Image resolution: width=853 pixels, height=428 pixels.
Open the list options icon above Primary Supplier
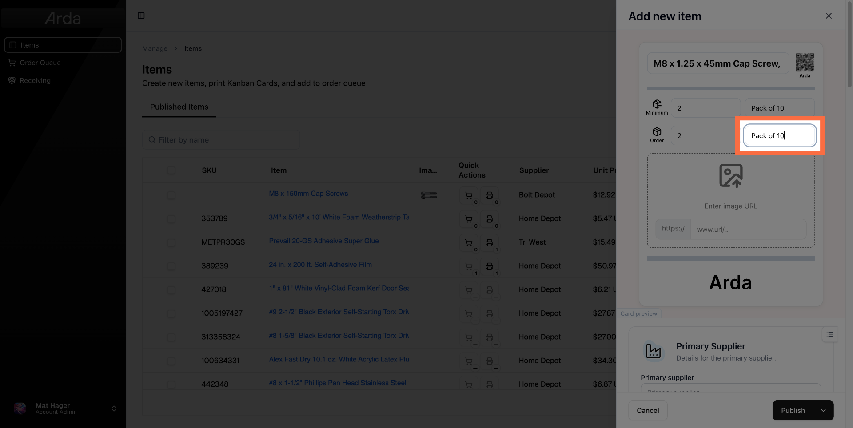click(x=830, y=334)
